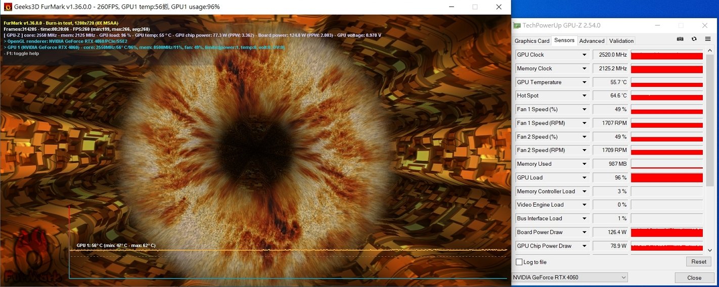Expand the Fan 2 Speed (%) dropdown

(585, 136)
